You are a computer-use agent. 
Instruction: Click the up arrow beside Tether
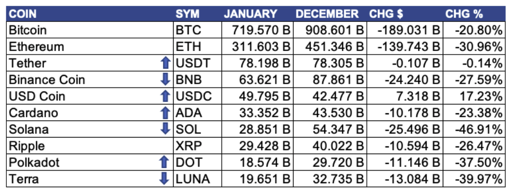pyautogui.click(x=166, y=63)
